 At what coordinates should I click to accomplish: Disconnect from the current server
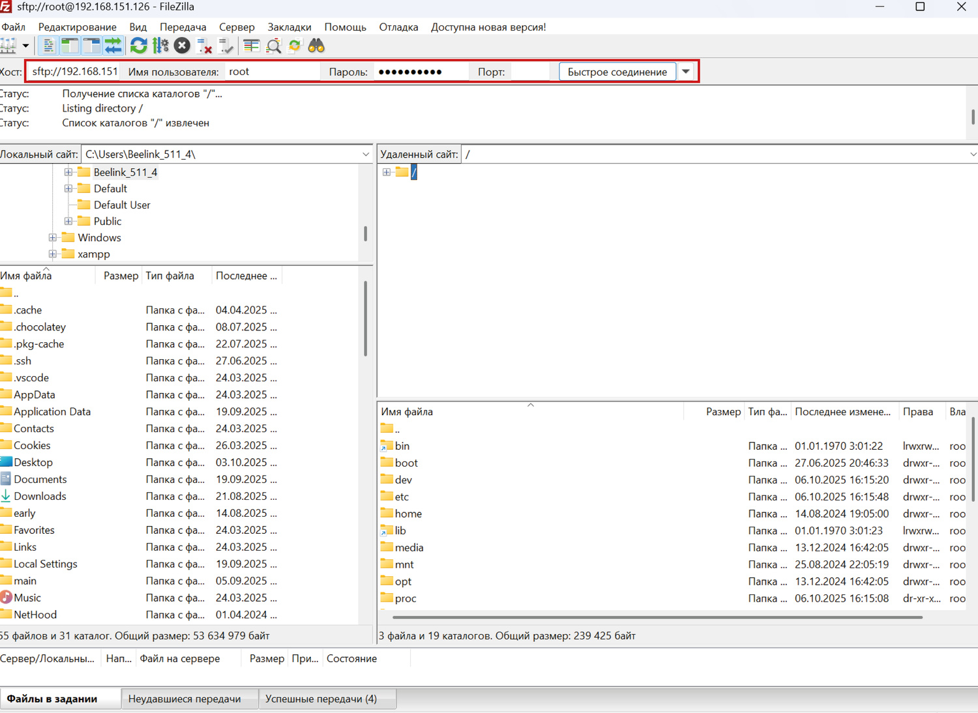click(x=205, y=46)
